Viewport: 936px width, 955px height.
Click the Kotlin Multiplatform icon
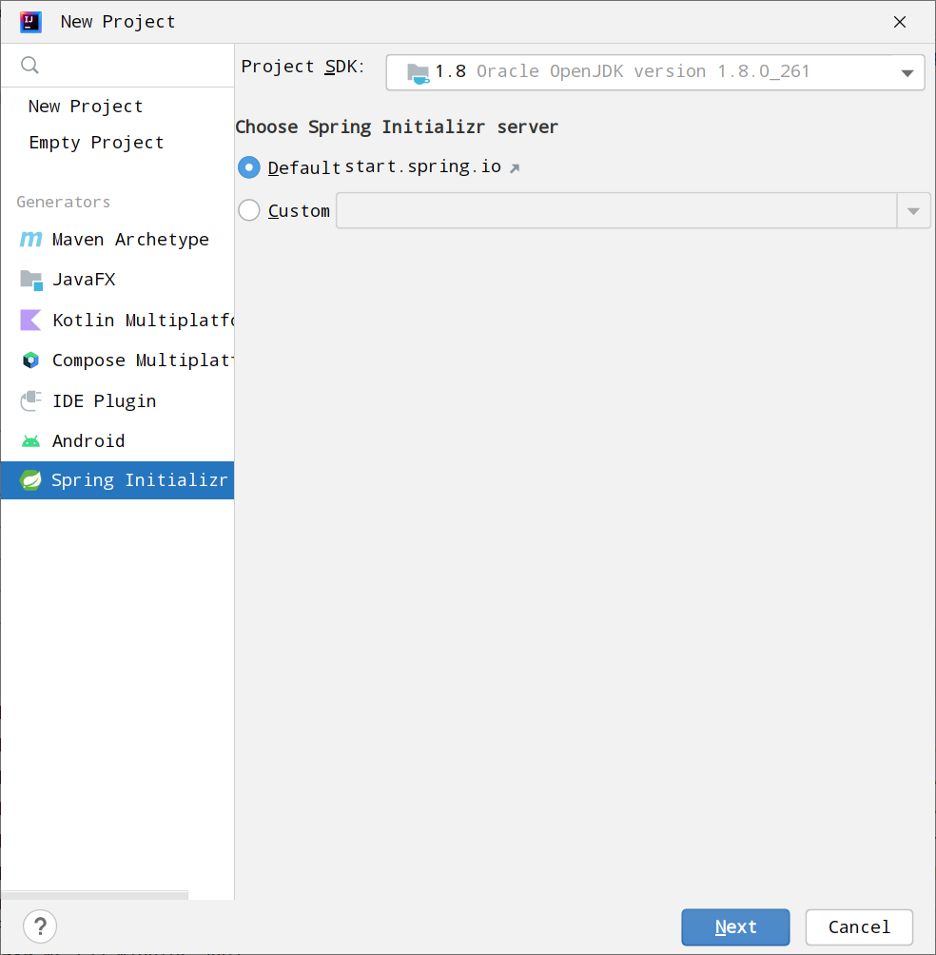click(x=30, y=320)
